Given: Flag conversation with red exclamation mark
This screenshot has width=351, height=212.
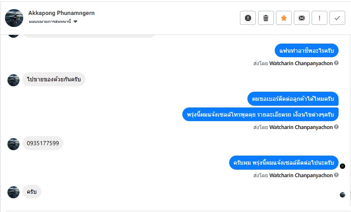Looking at the screenshot, I should (x=320, y=18).
